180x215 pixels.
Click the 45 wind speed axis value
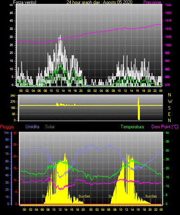(11, 13)
